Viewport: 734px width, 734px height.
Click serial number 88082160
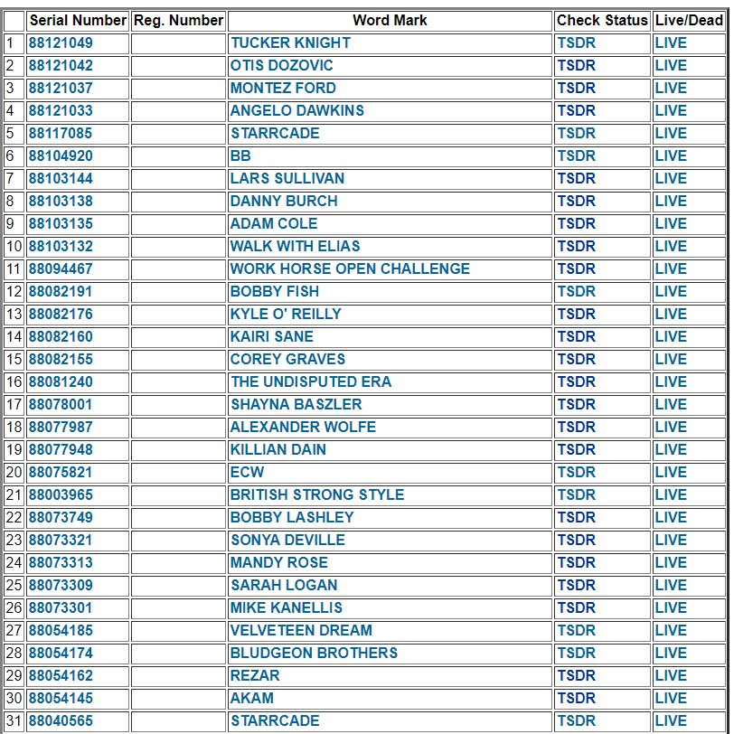(61, 336)
